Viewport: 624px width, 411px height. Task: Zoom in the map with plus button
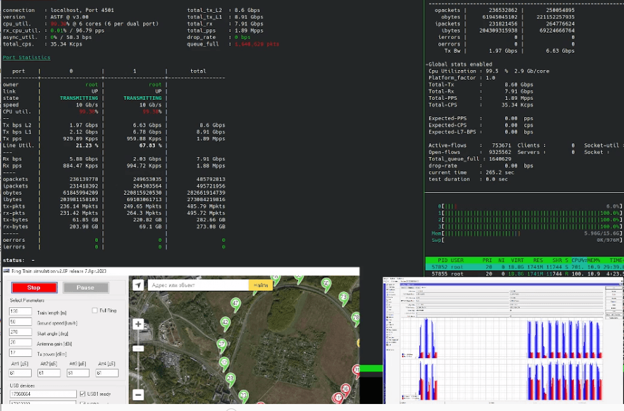pyautogui.click(x=138, y=324)
